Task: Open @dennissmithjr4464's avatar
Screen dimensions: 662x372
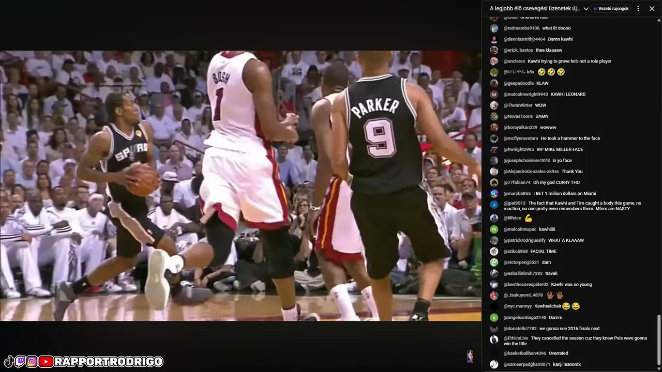Action: click(494, 39)
